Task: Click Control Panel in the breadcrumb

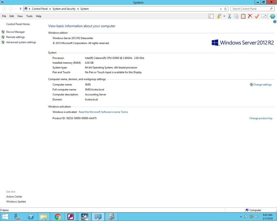Action: pos(40,9)
